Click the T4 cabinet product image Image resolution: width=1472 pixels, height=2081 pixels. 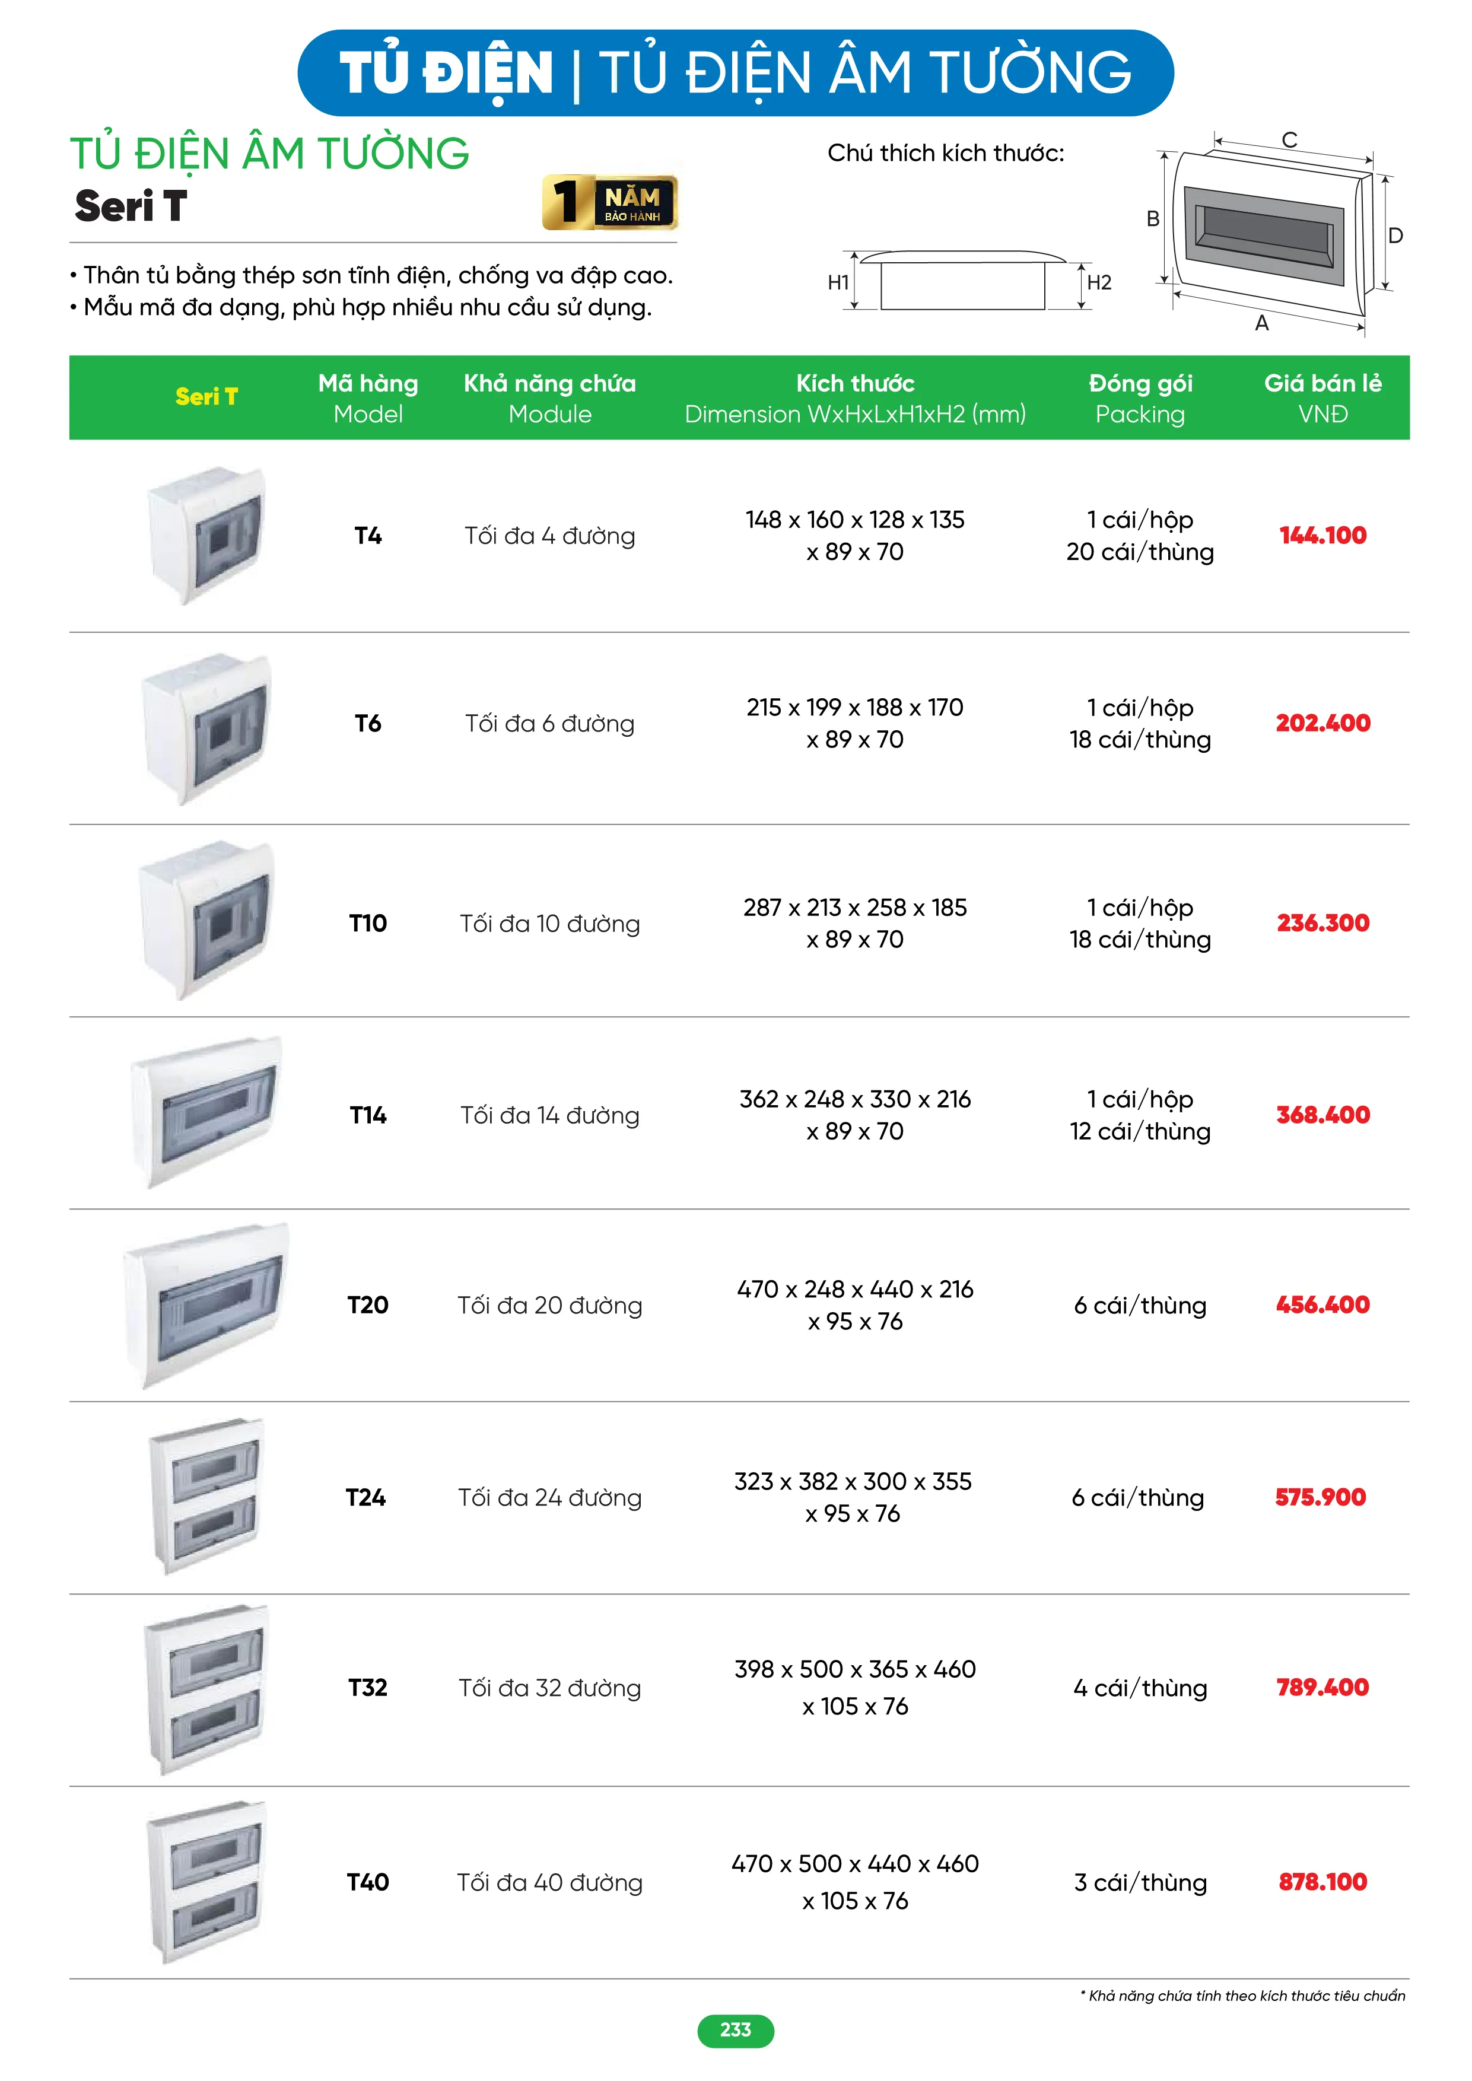click(206, 534)
